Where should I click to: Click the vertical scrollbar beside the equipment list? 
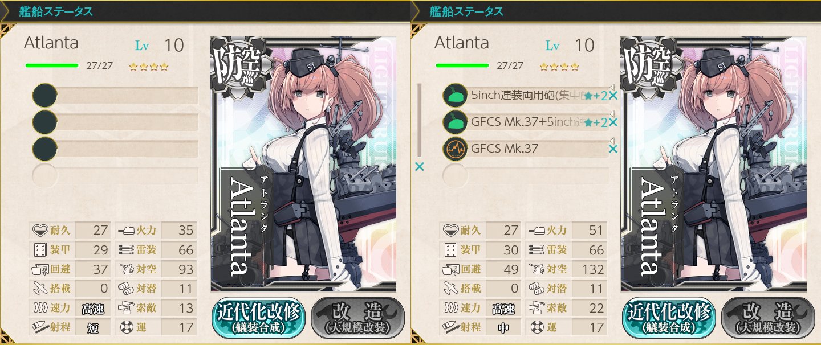click(420, 120)
